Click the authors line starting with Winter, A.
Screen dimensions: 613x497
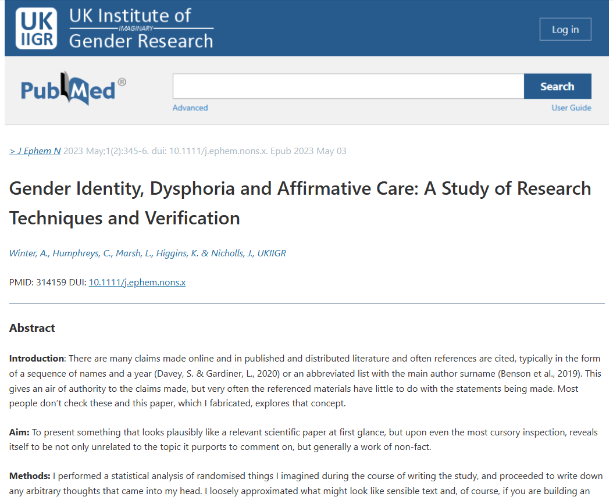click(147, 253)
